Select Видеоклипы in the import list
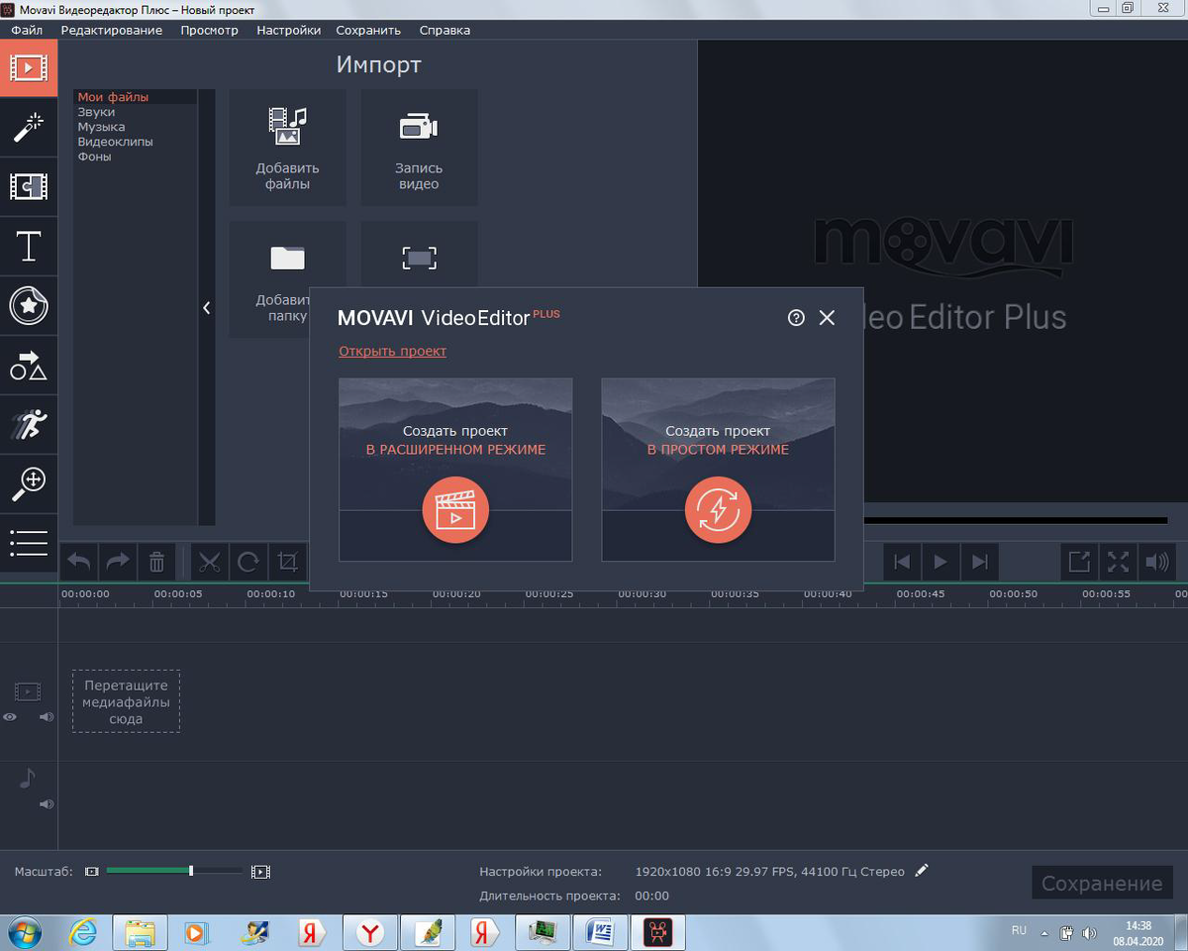Image resolution: width=1188 pixels, height=951 pixels. tap(115, 142)
